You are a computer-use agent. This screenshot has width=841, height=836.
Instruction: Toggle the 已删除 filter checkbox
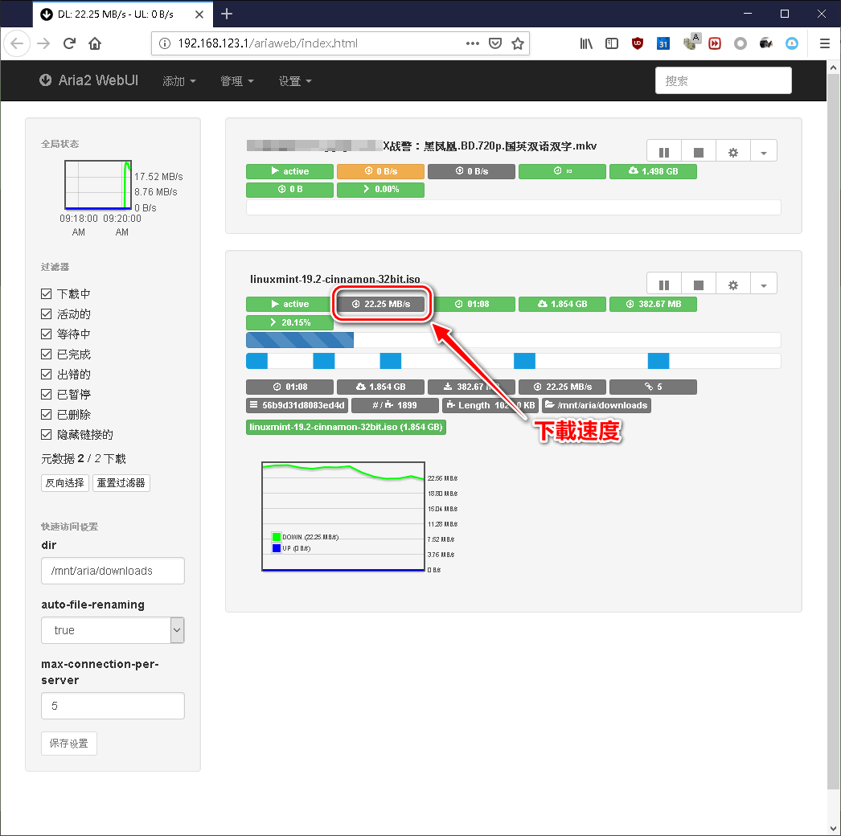click(46, 415)
